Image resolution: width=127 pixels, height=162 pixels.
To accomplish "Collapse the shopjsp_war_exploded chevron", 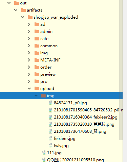I will 23,17.
